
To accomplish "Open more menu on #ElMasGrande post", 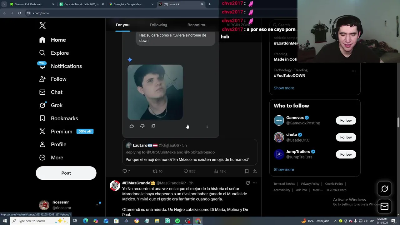I will 255,183.
